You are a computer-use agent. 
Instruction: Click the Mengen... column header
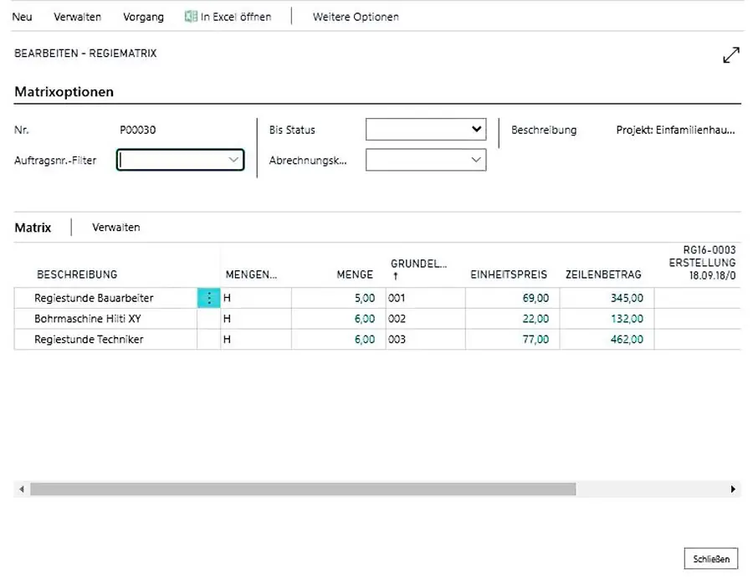(251, 274)
